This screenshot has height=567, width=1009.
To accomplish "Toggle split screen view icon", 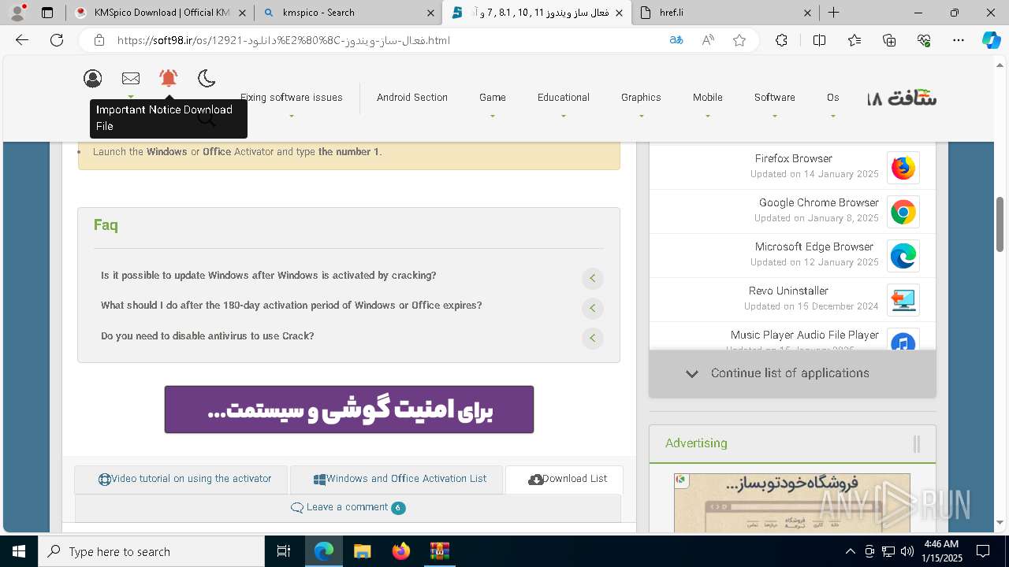I will (x=819, y=40).
